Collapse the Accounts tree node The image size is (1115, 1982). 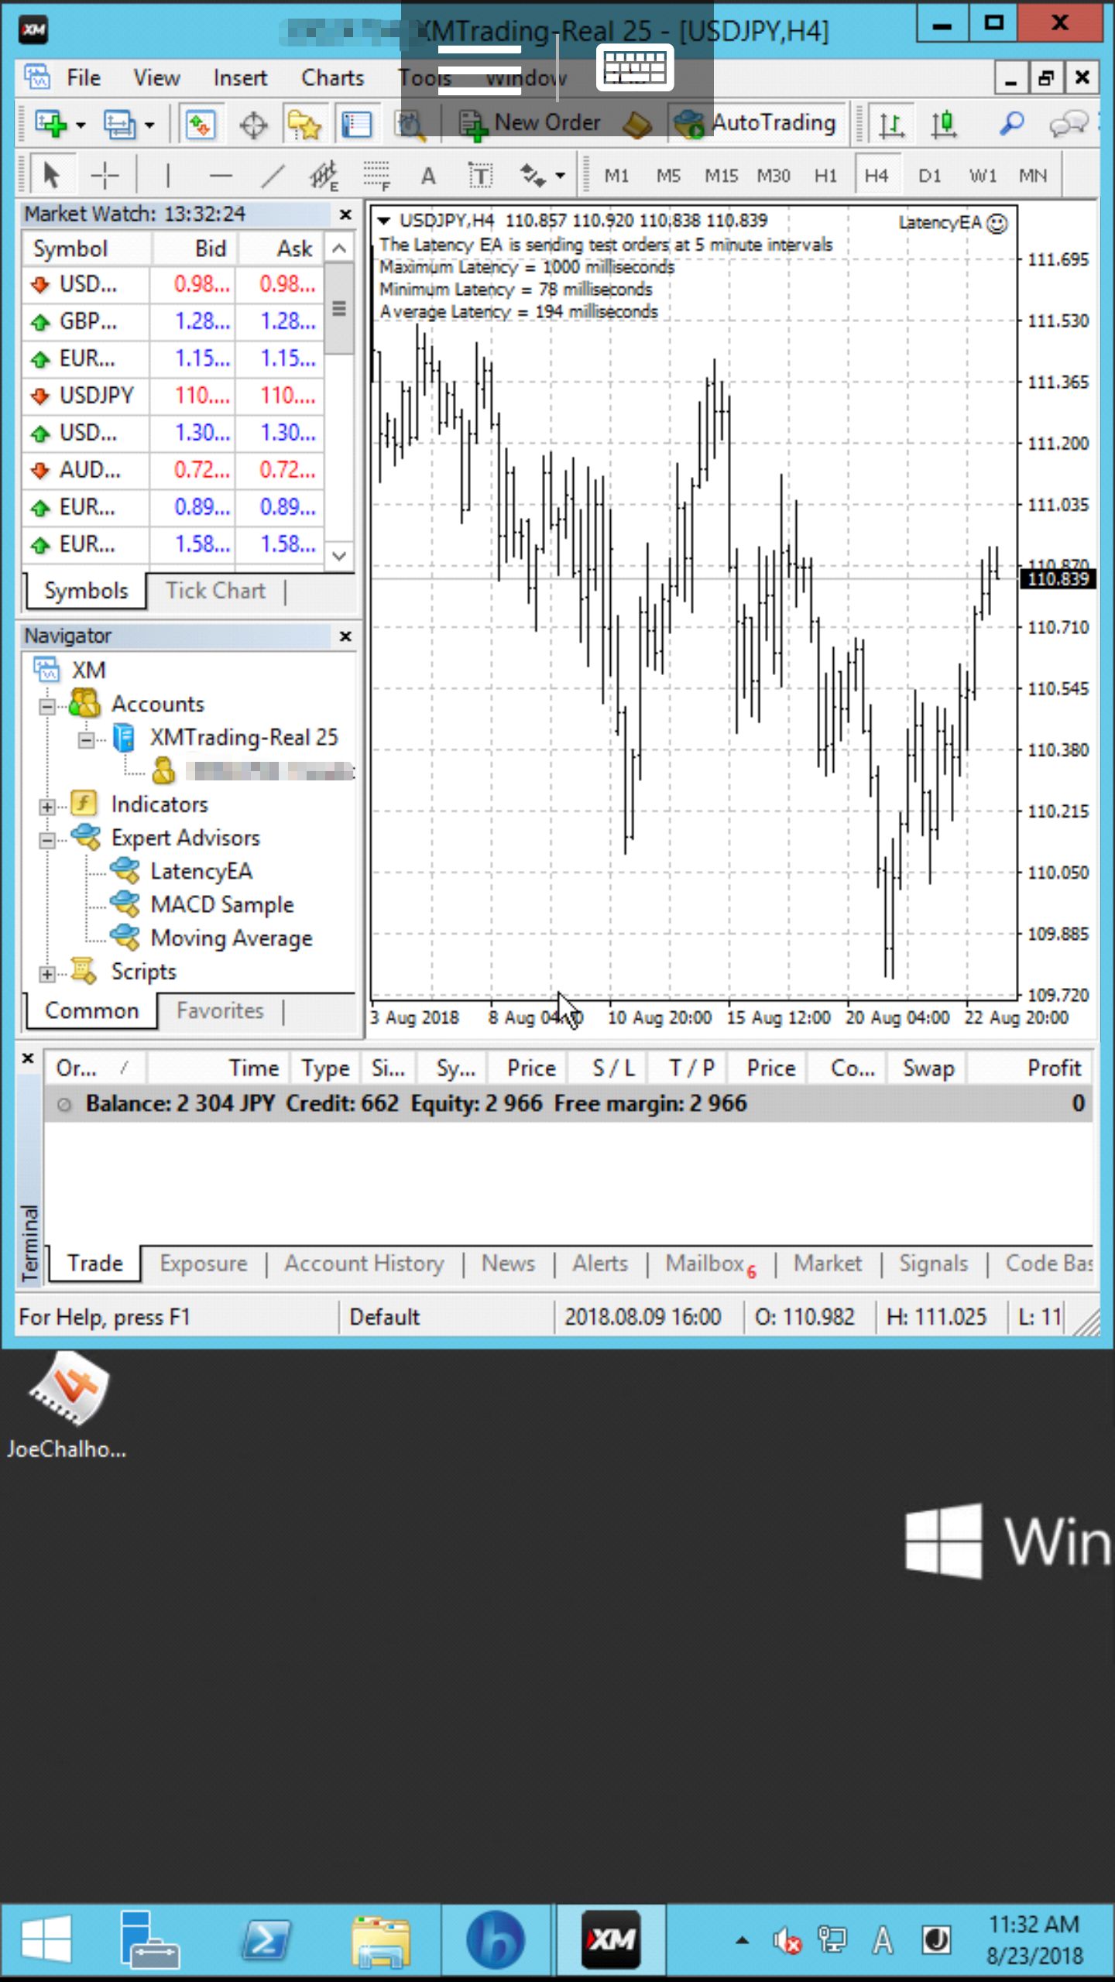point(47,706)
